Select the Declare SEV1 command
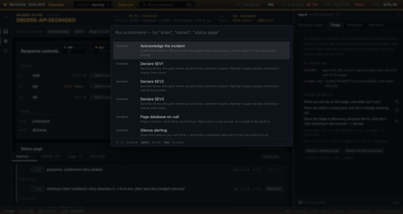Viewport: 403px width, 214px height. [x=201, y=68]
